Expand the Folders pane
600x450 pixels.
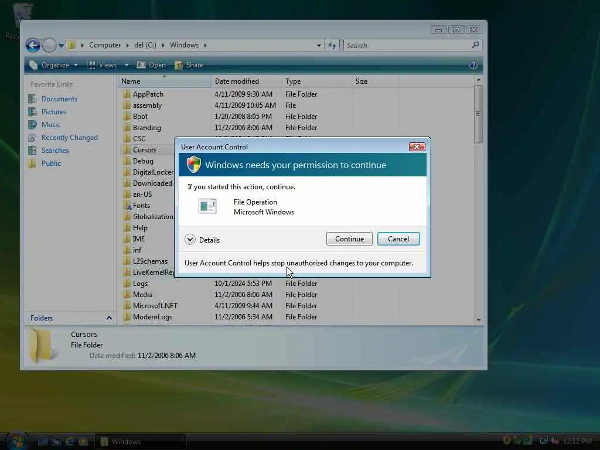click(x=109, y=318)
